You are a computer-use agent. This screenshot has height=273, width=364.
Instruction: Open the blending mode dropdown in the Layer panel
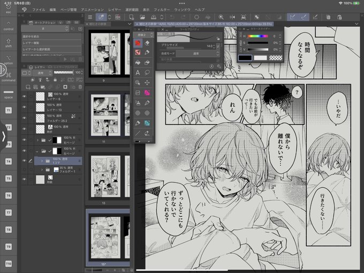[x=42, y=73]
